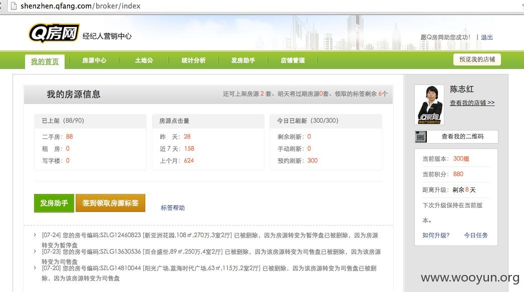Viewport: 524px width, 292px height.
Task: Click 昨天 click count 28
Action: (x=187, y=136)
